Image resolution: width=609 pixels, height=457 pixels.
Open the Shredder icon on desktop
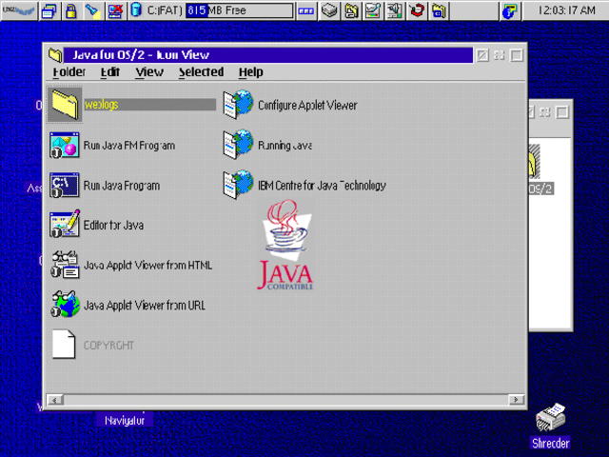[550, 418]
